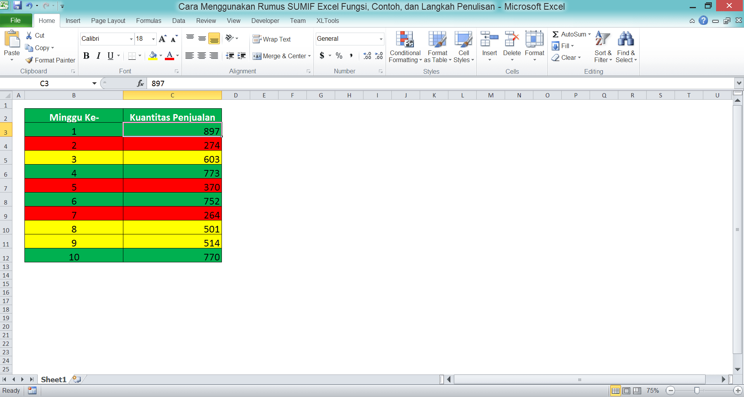Toggle Center horizontal alignment

click(202, 56)
